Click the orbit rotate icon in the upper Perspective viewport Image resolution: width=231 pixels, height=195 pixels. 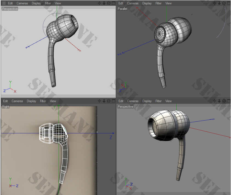tap(109, 3)
